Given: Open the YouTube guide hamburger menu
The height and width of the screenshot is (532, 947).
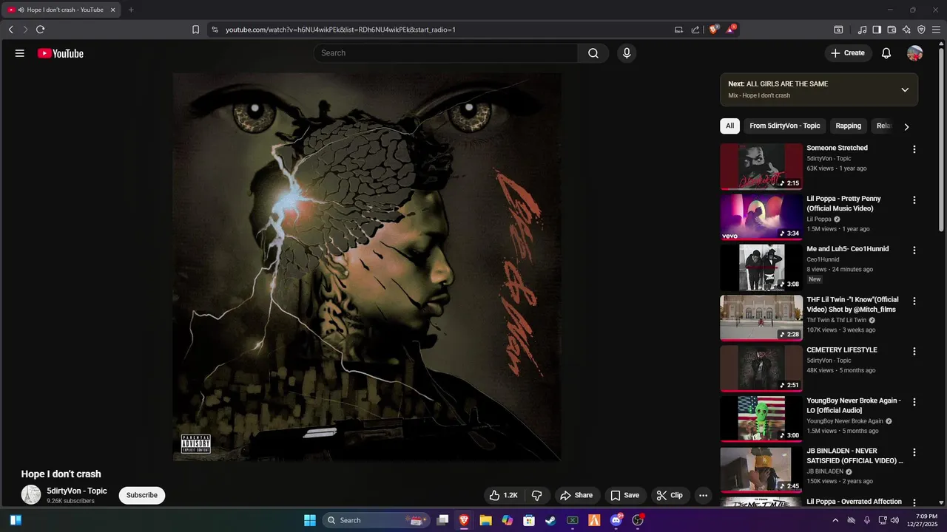Looking at the screenshot, I should coord(20,53).
